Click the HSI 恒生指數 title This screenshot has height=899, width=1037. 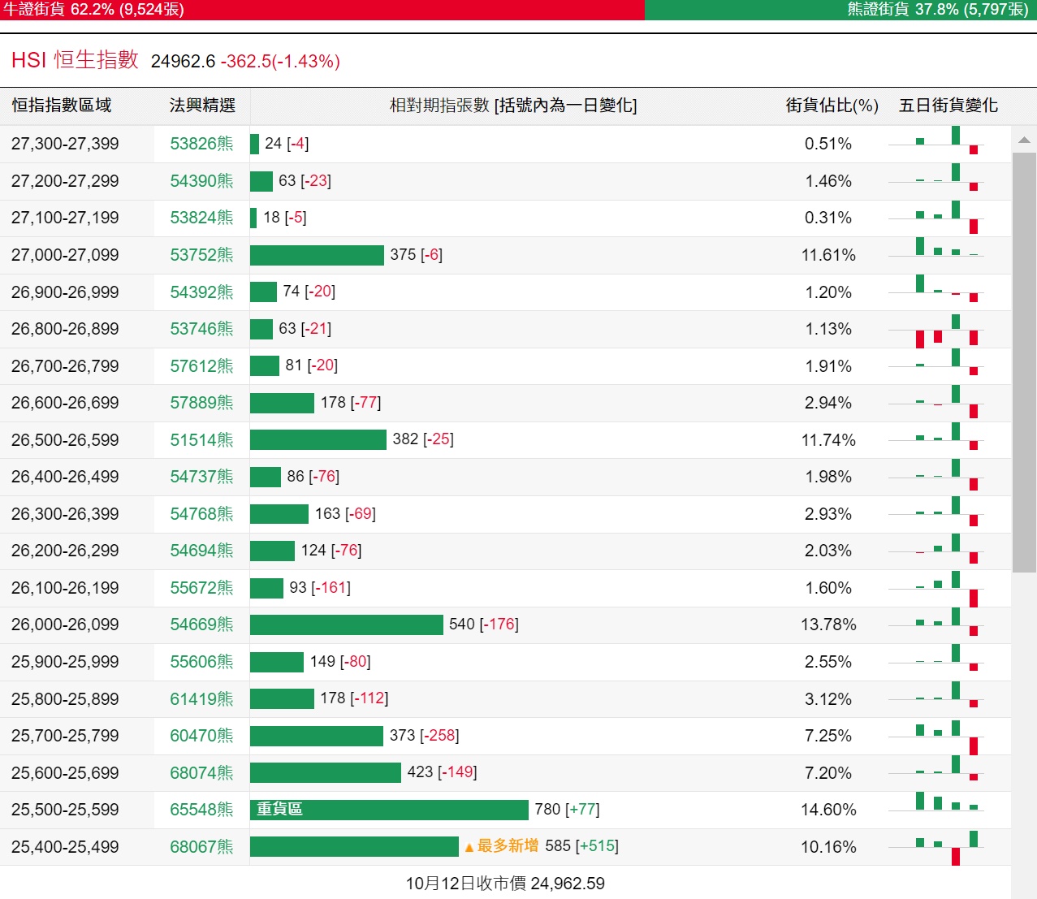75,60
